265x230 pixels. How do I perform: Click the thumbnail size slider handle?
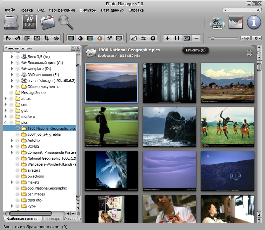pos(212,38)
